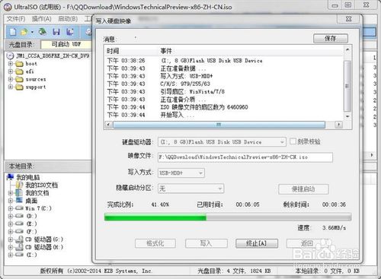Image resolution: width=381 pixels, height=279 pixels.
Task: Click the 我的电脑 computer icon
Action: [x=11, y=177]
